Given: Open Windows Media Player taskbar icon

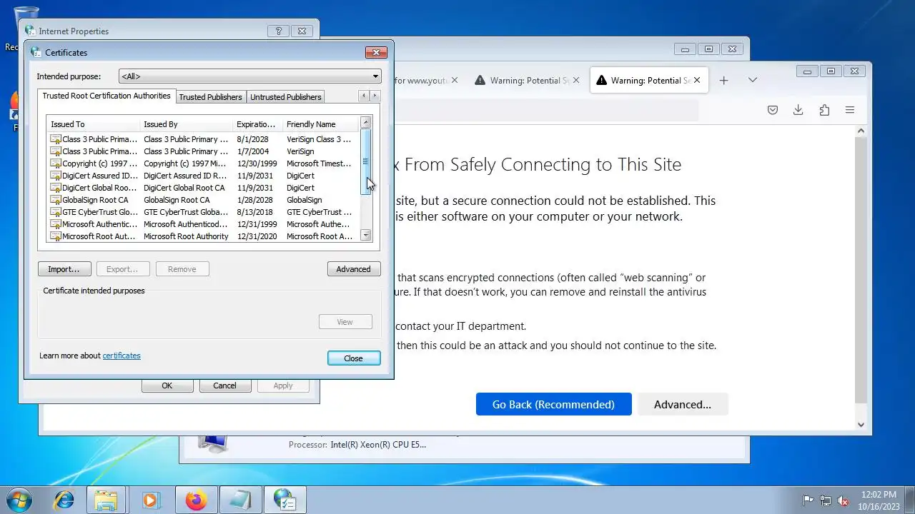Looking at the screenshot, I should click(x=149, y=500).
